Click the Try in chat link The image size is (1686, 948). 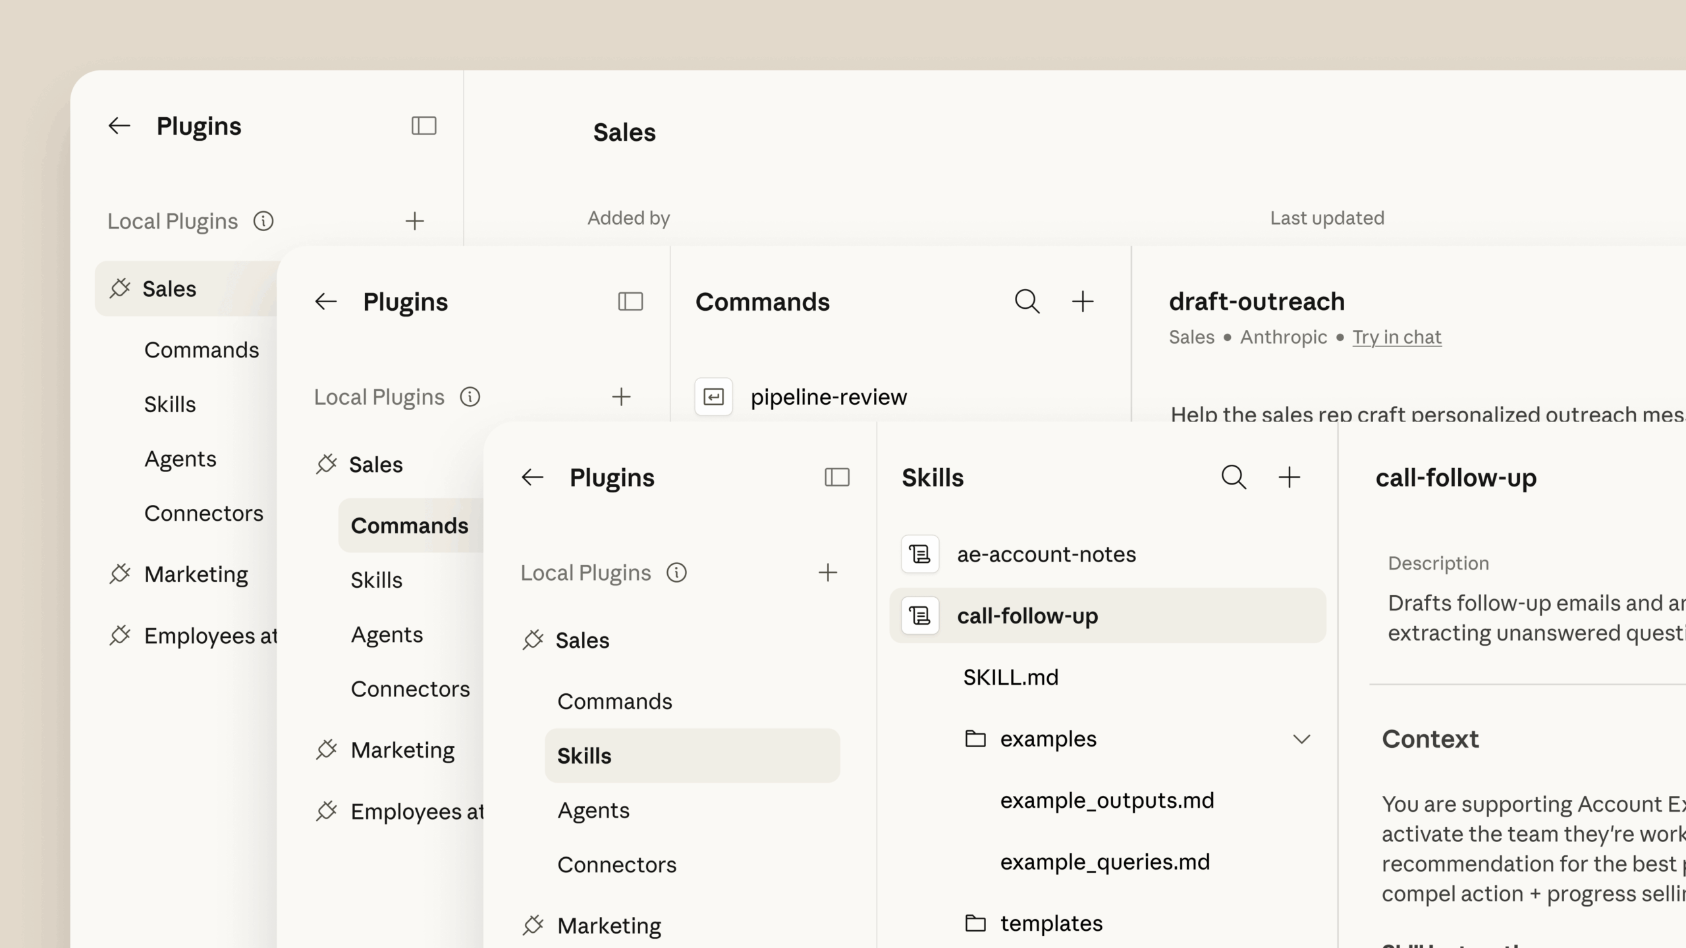(1397, 336)
